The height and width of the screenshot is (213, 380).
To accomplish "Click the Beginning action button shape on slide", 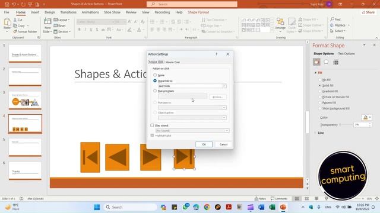I will (90, 157).
